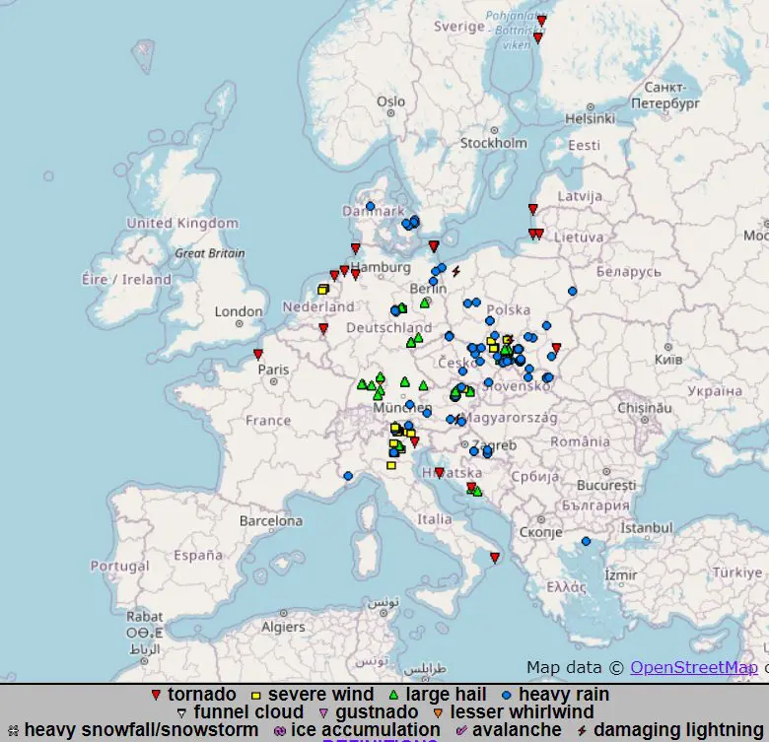Click the severe wind icon in the legend

256,696
